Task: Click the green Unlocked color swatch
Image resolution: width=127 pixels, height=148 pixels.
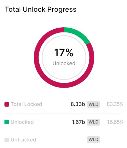Action: (x=7, y=122)
